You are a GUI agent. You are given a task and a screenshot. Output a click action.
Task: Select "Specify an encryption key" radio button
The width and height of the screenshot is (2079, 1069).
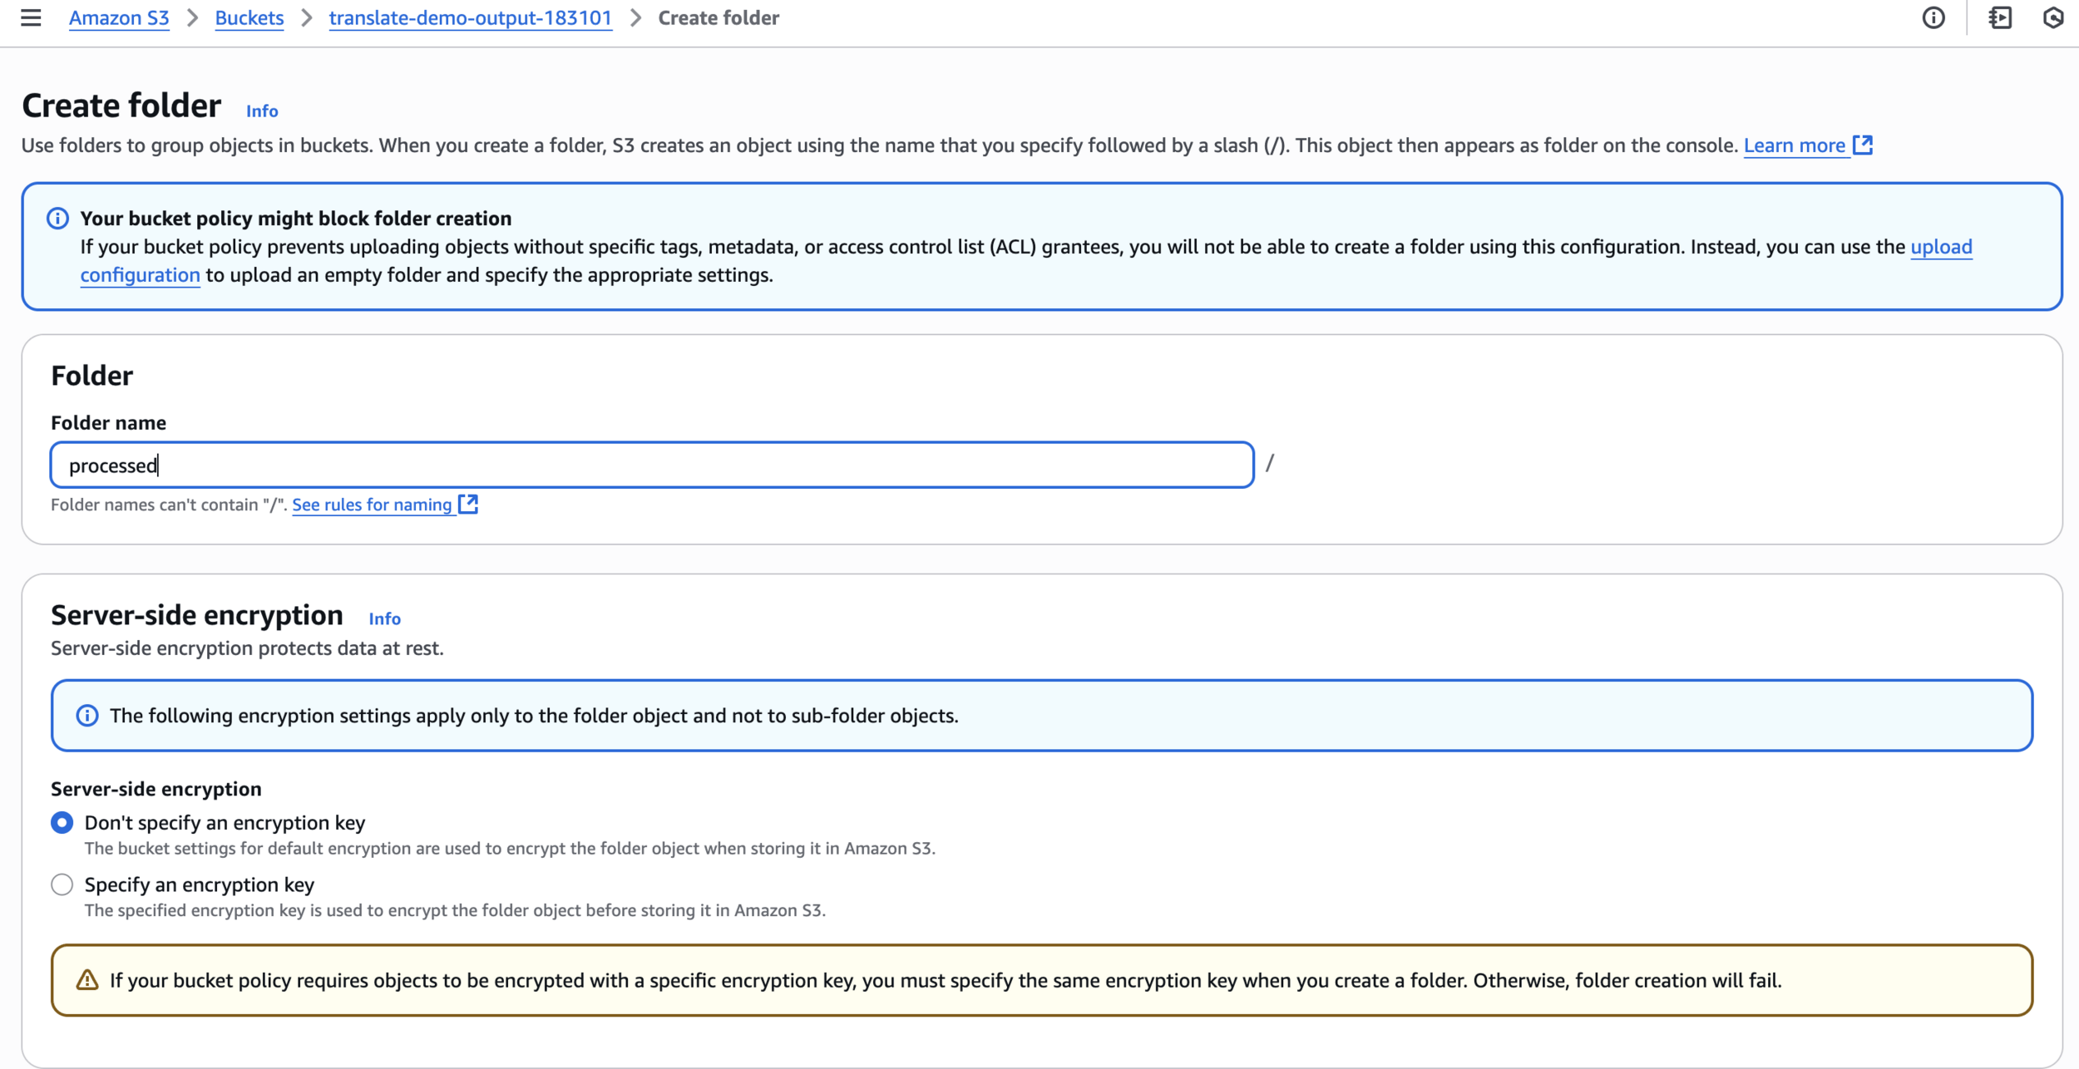click(x=62, y=884)
